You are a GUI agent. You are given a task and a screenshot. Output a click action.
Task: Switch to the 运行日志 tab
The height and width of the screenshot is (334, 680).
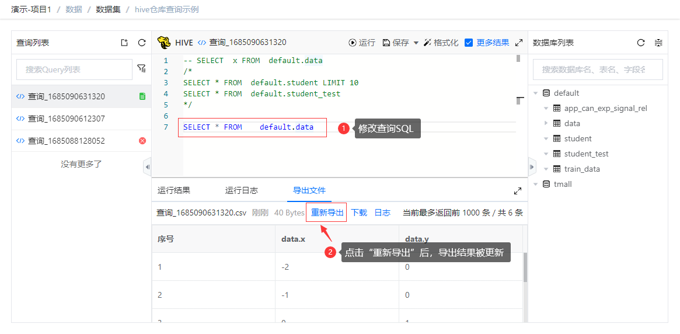pyautogui.click(x=242, y=190)
